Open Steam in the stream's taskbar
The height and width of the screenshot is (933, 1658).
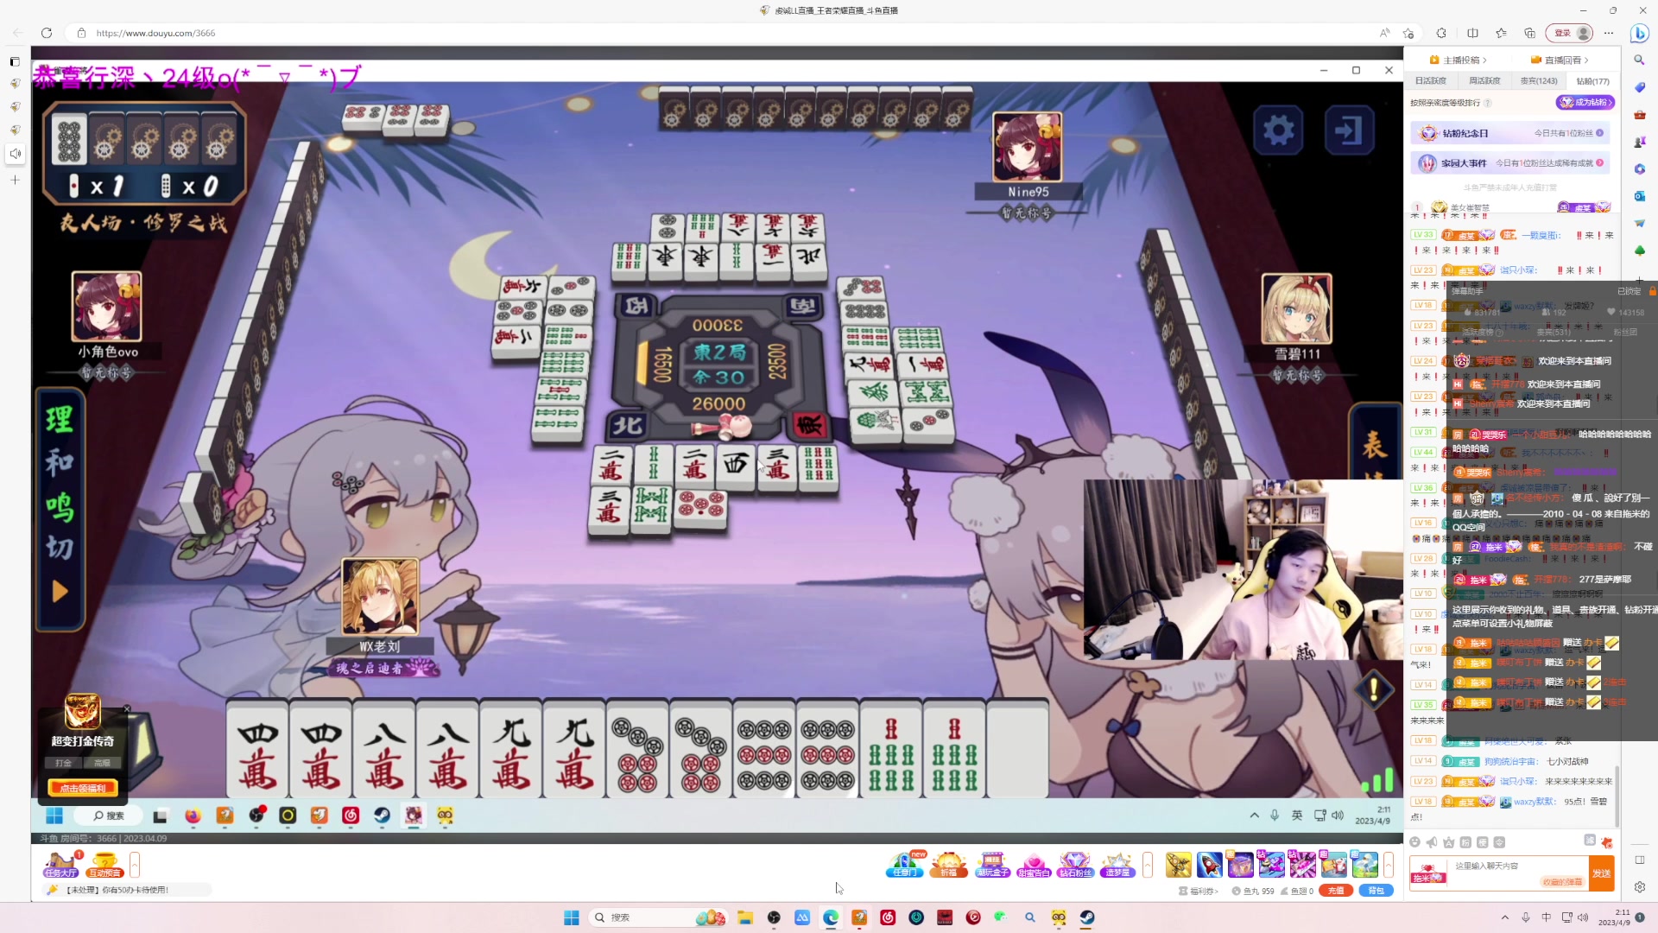pos(382,816)
